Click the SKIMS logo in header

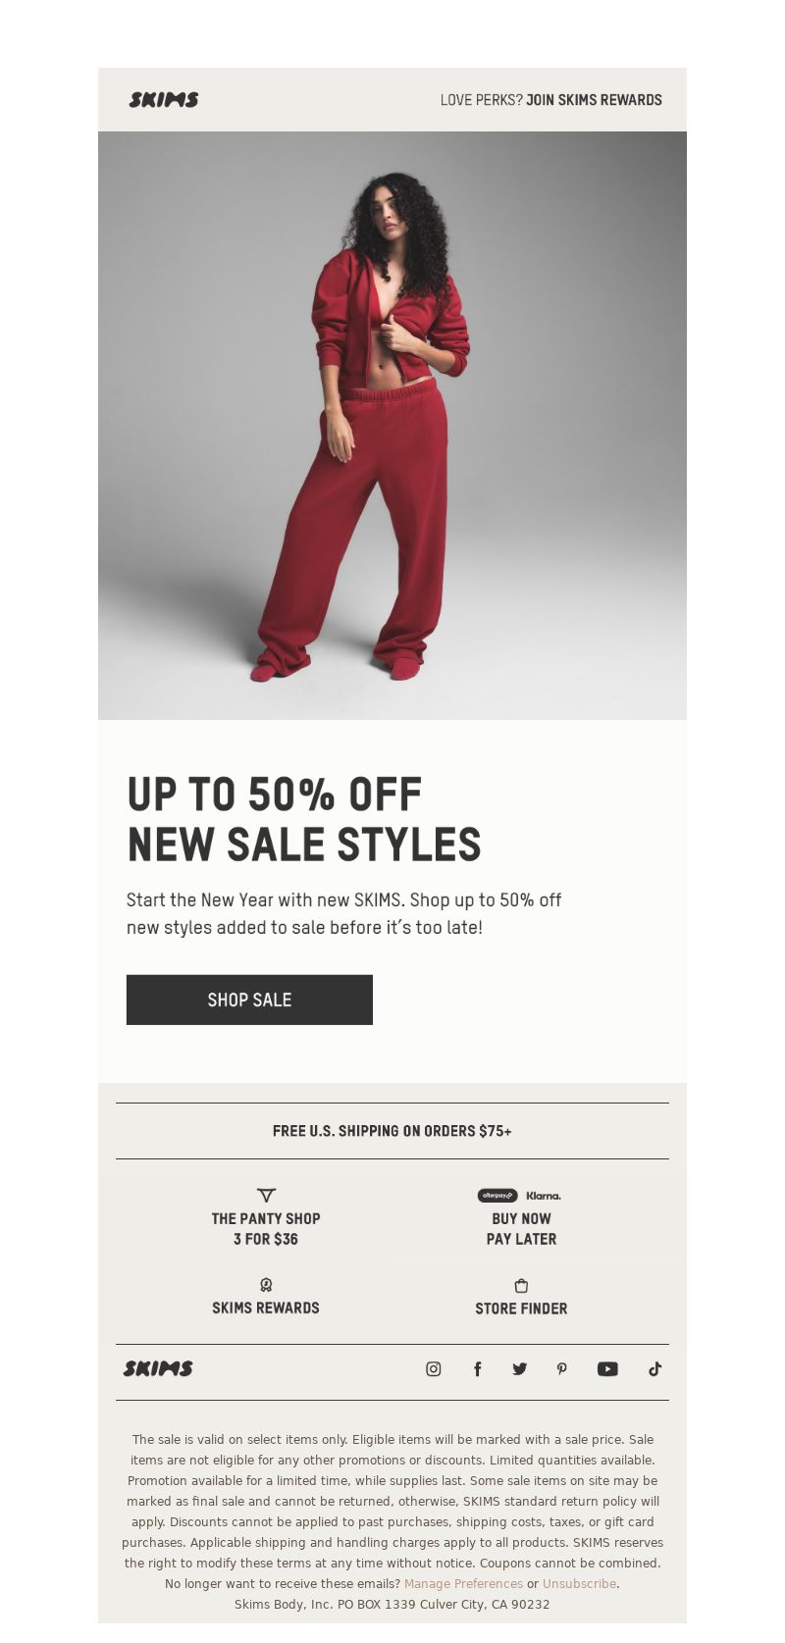click(x=164, y=99)
